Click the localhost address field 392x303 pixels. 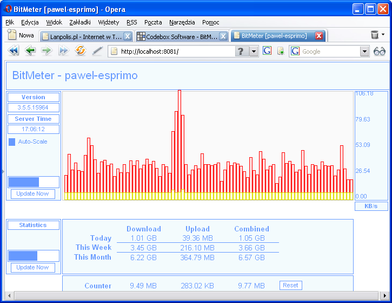[173, 51]
